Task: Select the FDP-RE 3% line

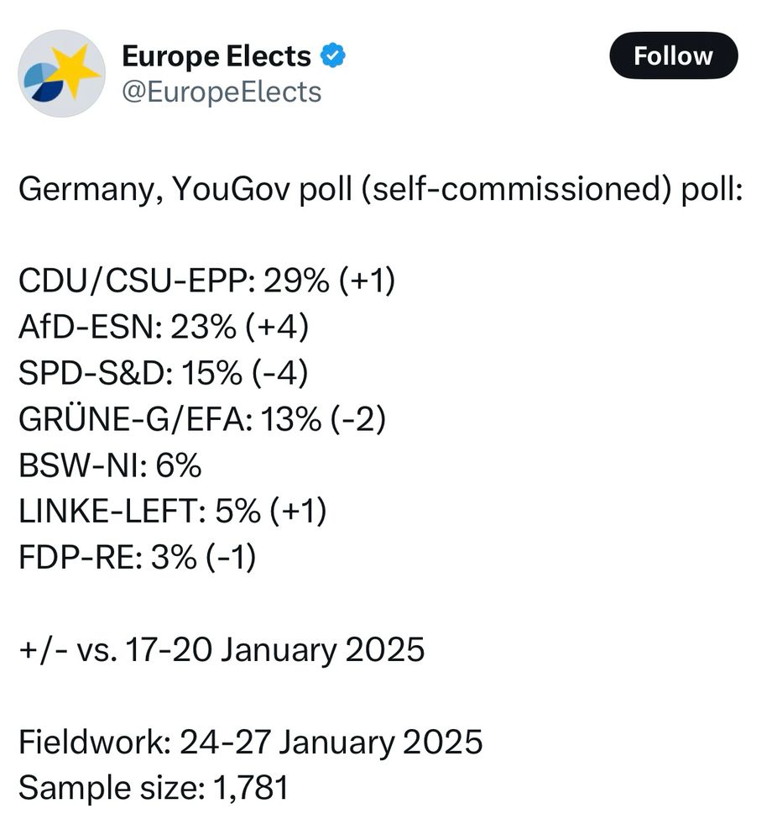Action: point(138,557)
